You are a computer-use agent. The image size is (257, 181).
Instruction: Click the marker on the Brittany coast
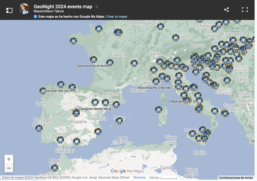[73, 41]
